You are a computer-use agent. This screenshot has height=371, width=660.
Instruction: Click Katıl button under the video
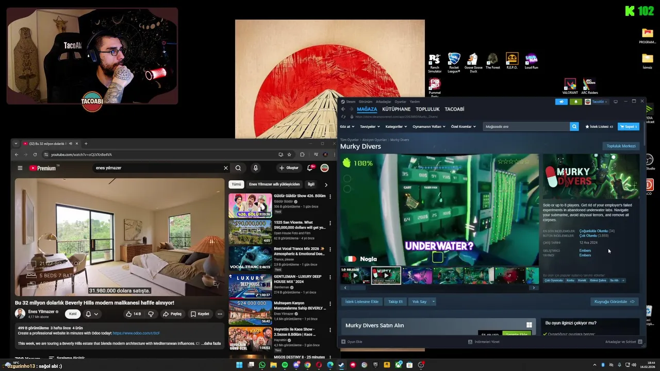73,314
